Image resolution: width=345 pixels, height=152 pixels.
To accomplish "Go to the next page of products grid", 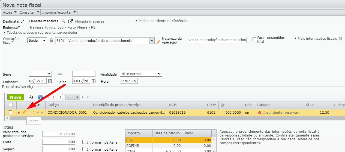I will tap(83, 97).
